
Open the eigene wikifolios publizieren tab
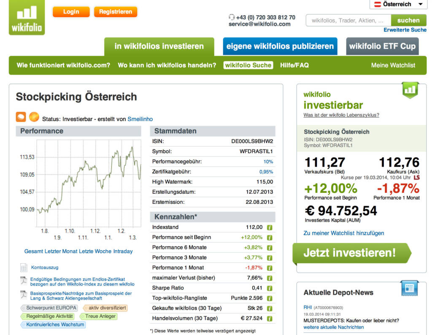[280, 46]
